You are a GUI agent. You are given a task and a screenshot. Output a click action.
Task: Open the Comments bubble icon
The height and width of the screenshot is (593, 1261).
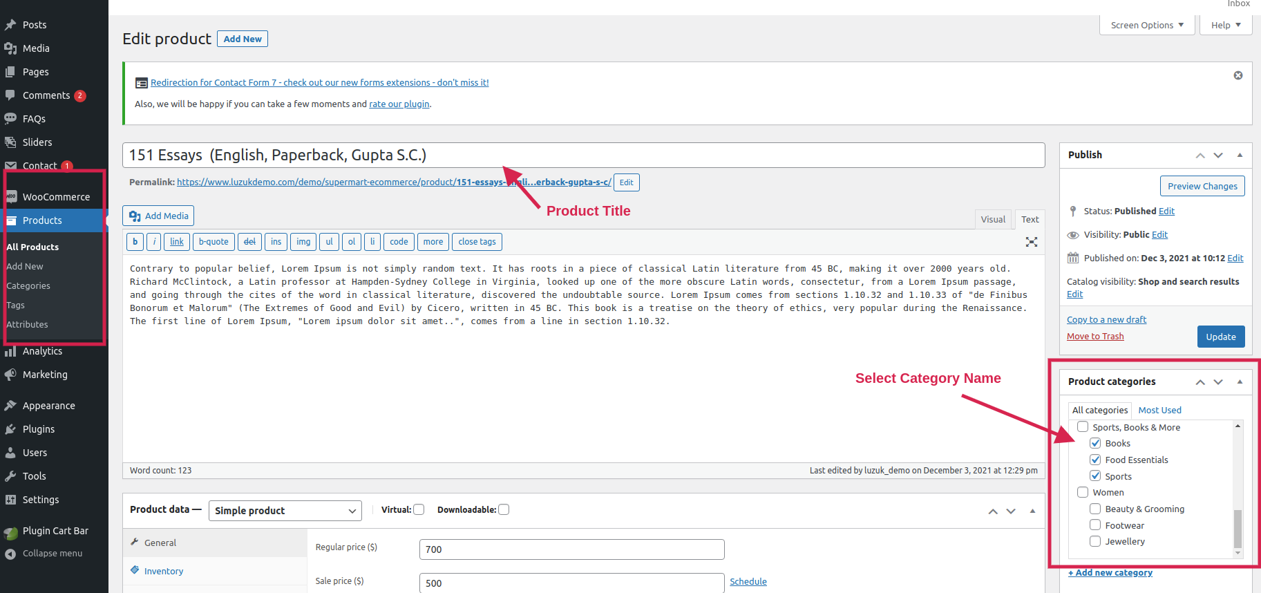[10, 95]
